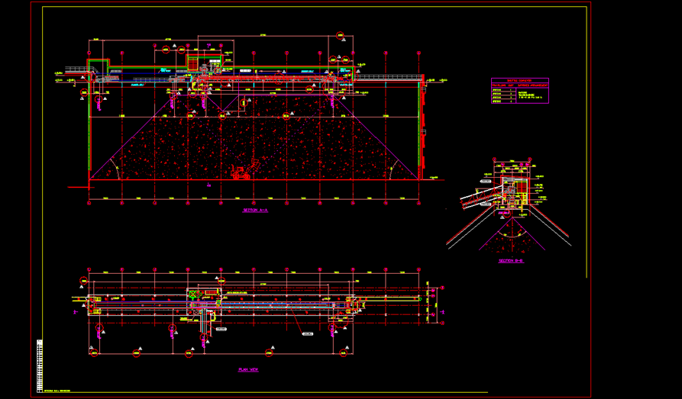Select the right walkway handrail in Section A-A
Viewport: 682px width, 399px height.
pos(389,76)
